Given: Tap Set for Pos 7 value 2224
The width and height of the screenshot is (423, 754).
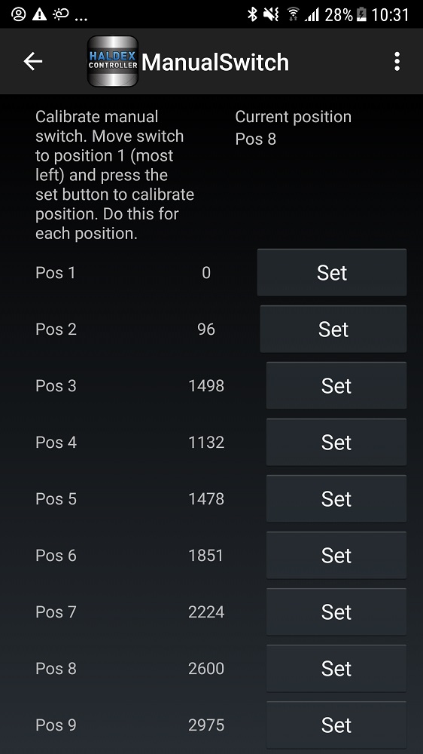Looking at the screenshot, I should pos(336,611).
